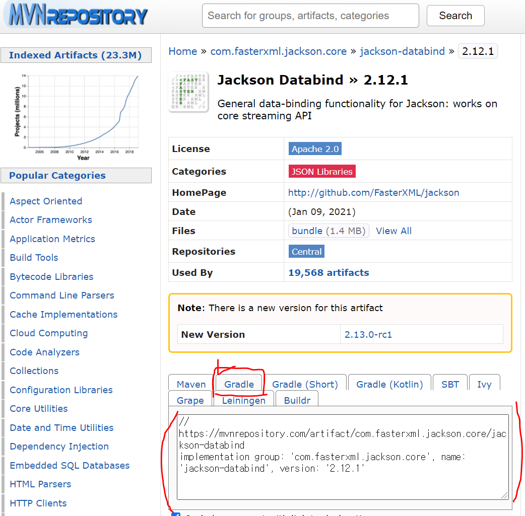Open the Application Metrics category
The height and width of the screenshot is (516, 525).
pos(52,239)
